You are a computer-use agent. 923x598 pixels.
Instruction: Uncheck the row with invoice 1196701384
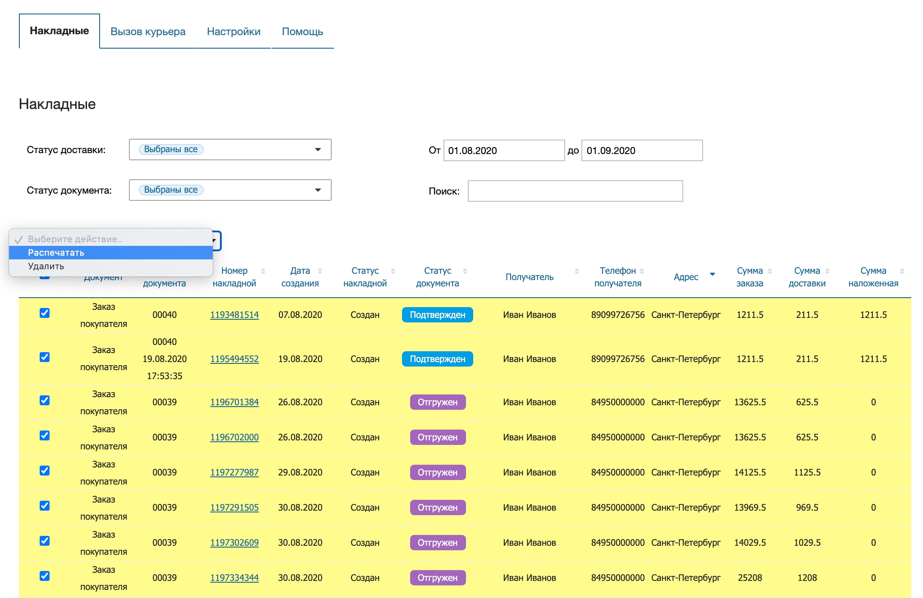pyautogui.click(x=45, y=400)
